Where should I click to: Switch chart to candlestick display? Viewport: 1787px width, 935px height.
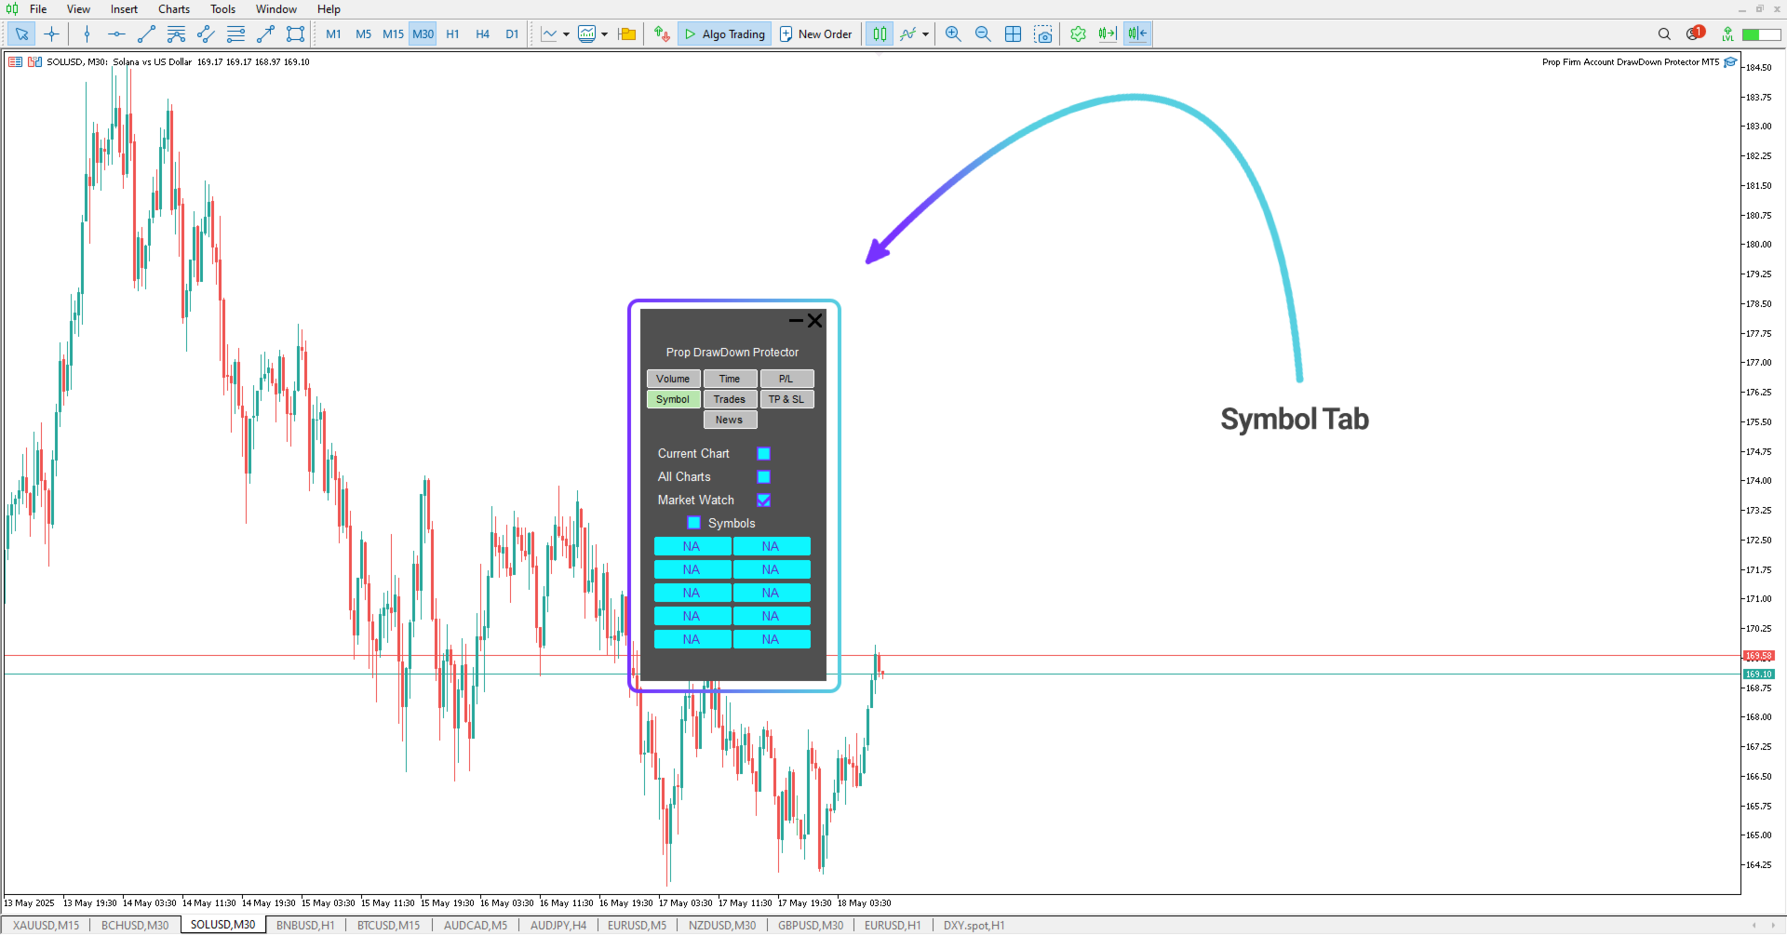tap(880, 33)
